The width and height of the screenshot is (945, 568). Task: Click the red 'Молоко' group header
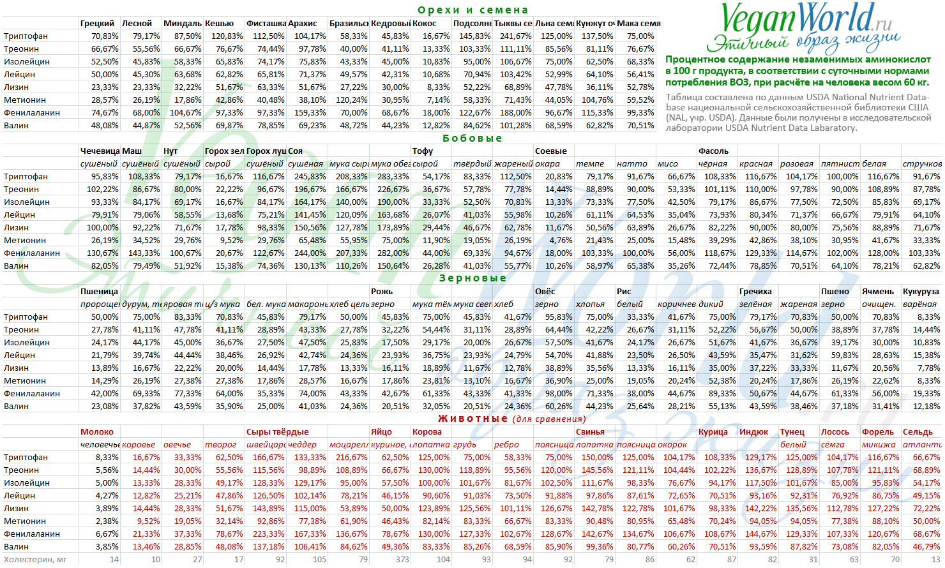pos(97,431)
